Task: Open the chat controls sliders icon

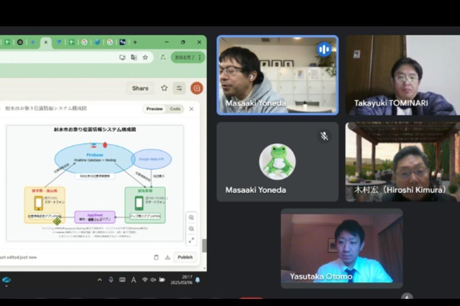Action: (179, 88)
